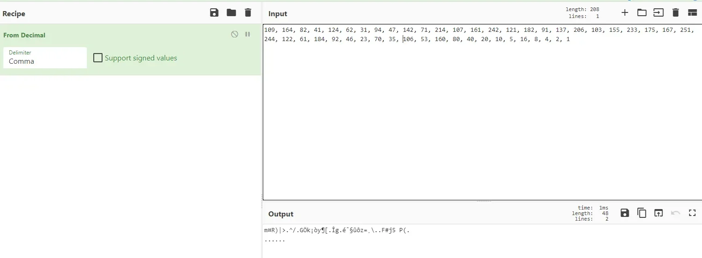Viewport: 702px width, 258px height.
Task: Undo the input/output switch
Action: coord(675,213)
